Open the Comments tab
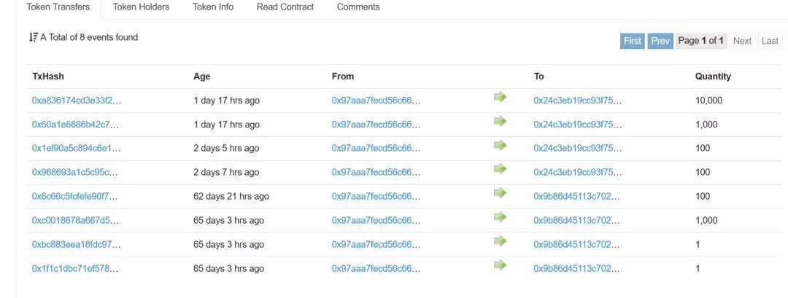 [x=358, y=7]
